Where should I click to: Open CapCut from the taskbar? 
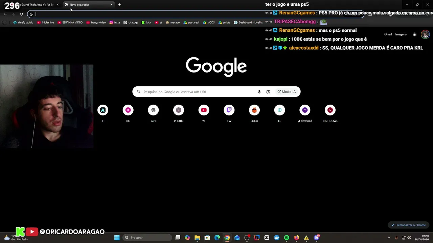coord(267,238)
